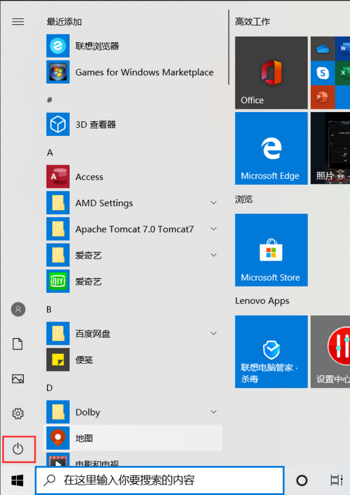Click the B letter header
Viewport: 350px width, 495px height.
[x=49, y=309]
